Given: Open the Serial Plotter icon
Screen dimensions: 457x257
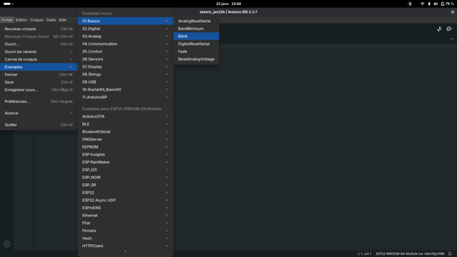Looking at the screenshot, I should click(x=439, y=29).
